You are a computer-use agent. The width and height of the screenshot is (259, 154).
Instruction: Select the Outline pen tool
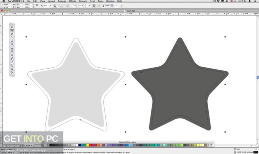(x=12, y=69)
